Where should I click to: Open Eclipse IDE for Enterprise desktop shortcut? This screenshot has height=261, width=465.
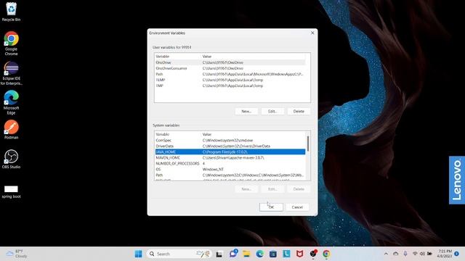tap(11, 73)
